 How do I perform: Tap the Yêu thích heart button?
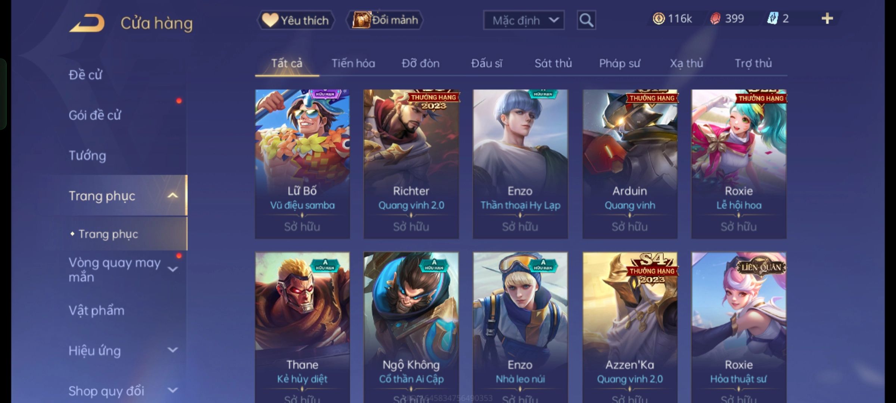point(296,20)
